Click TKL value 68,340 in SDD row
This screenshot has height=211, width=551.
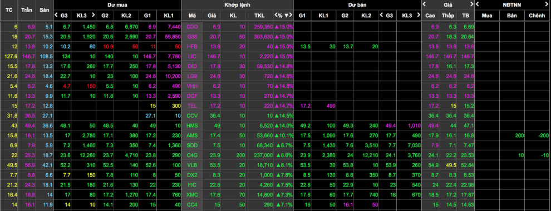pos(265,145)
